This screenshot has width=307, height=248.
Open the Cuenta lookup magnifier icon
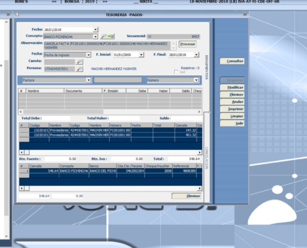coord(79,61)
